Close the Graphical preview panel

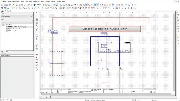[33, 56]
